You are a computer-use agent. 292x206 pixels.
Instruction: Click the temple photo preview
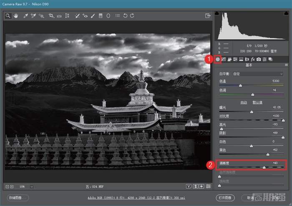(x=108, y=102)
